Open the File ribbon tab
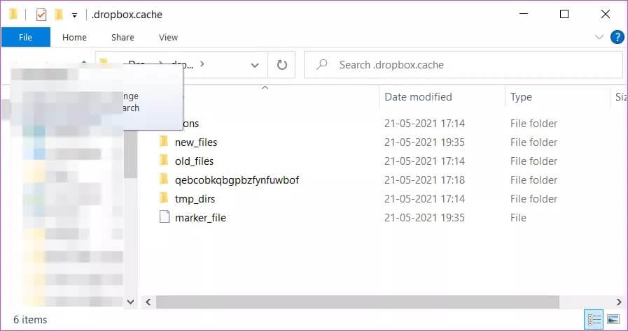Screen dimensions: 628x331 (26, 37)
